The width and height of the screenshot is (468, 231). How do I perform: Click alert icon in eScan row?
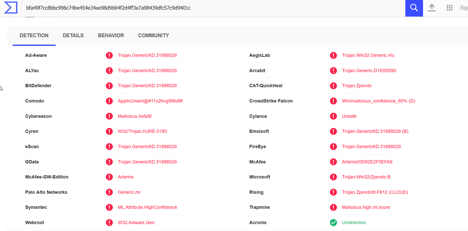tap(109, 147)
